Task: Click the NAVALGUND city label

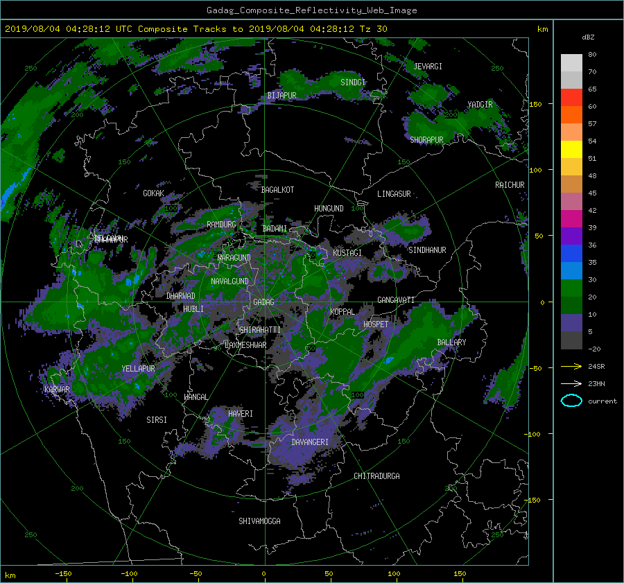Action: [x=229, y=281]
